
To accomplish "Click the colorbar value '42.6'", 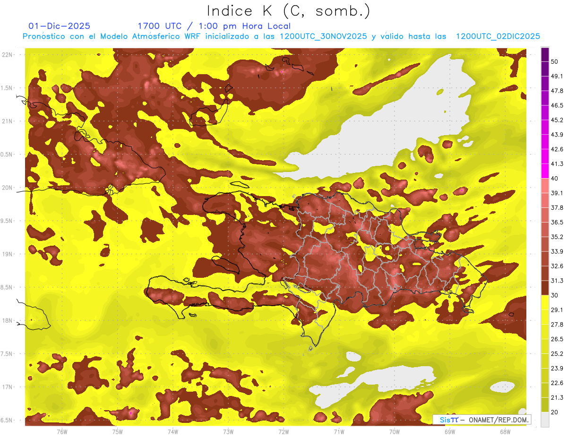I will [x=557, y=149].
